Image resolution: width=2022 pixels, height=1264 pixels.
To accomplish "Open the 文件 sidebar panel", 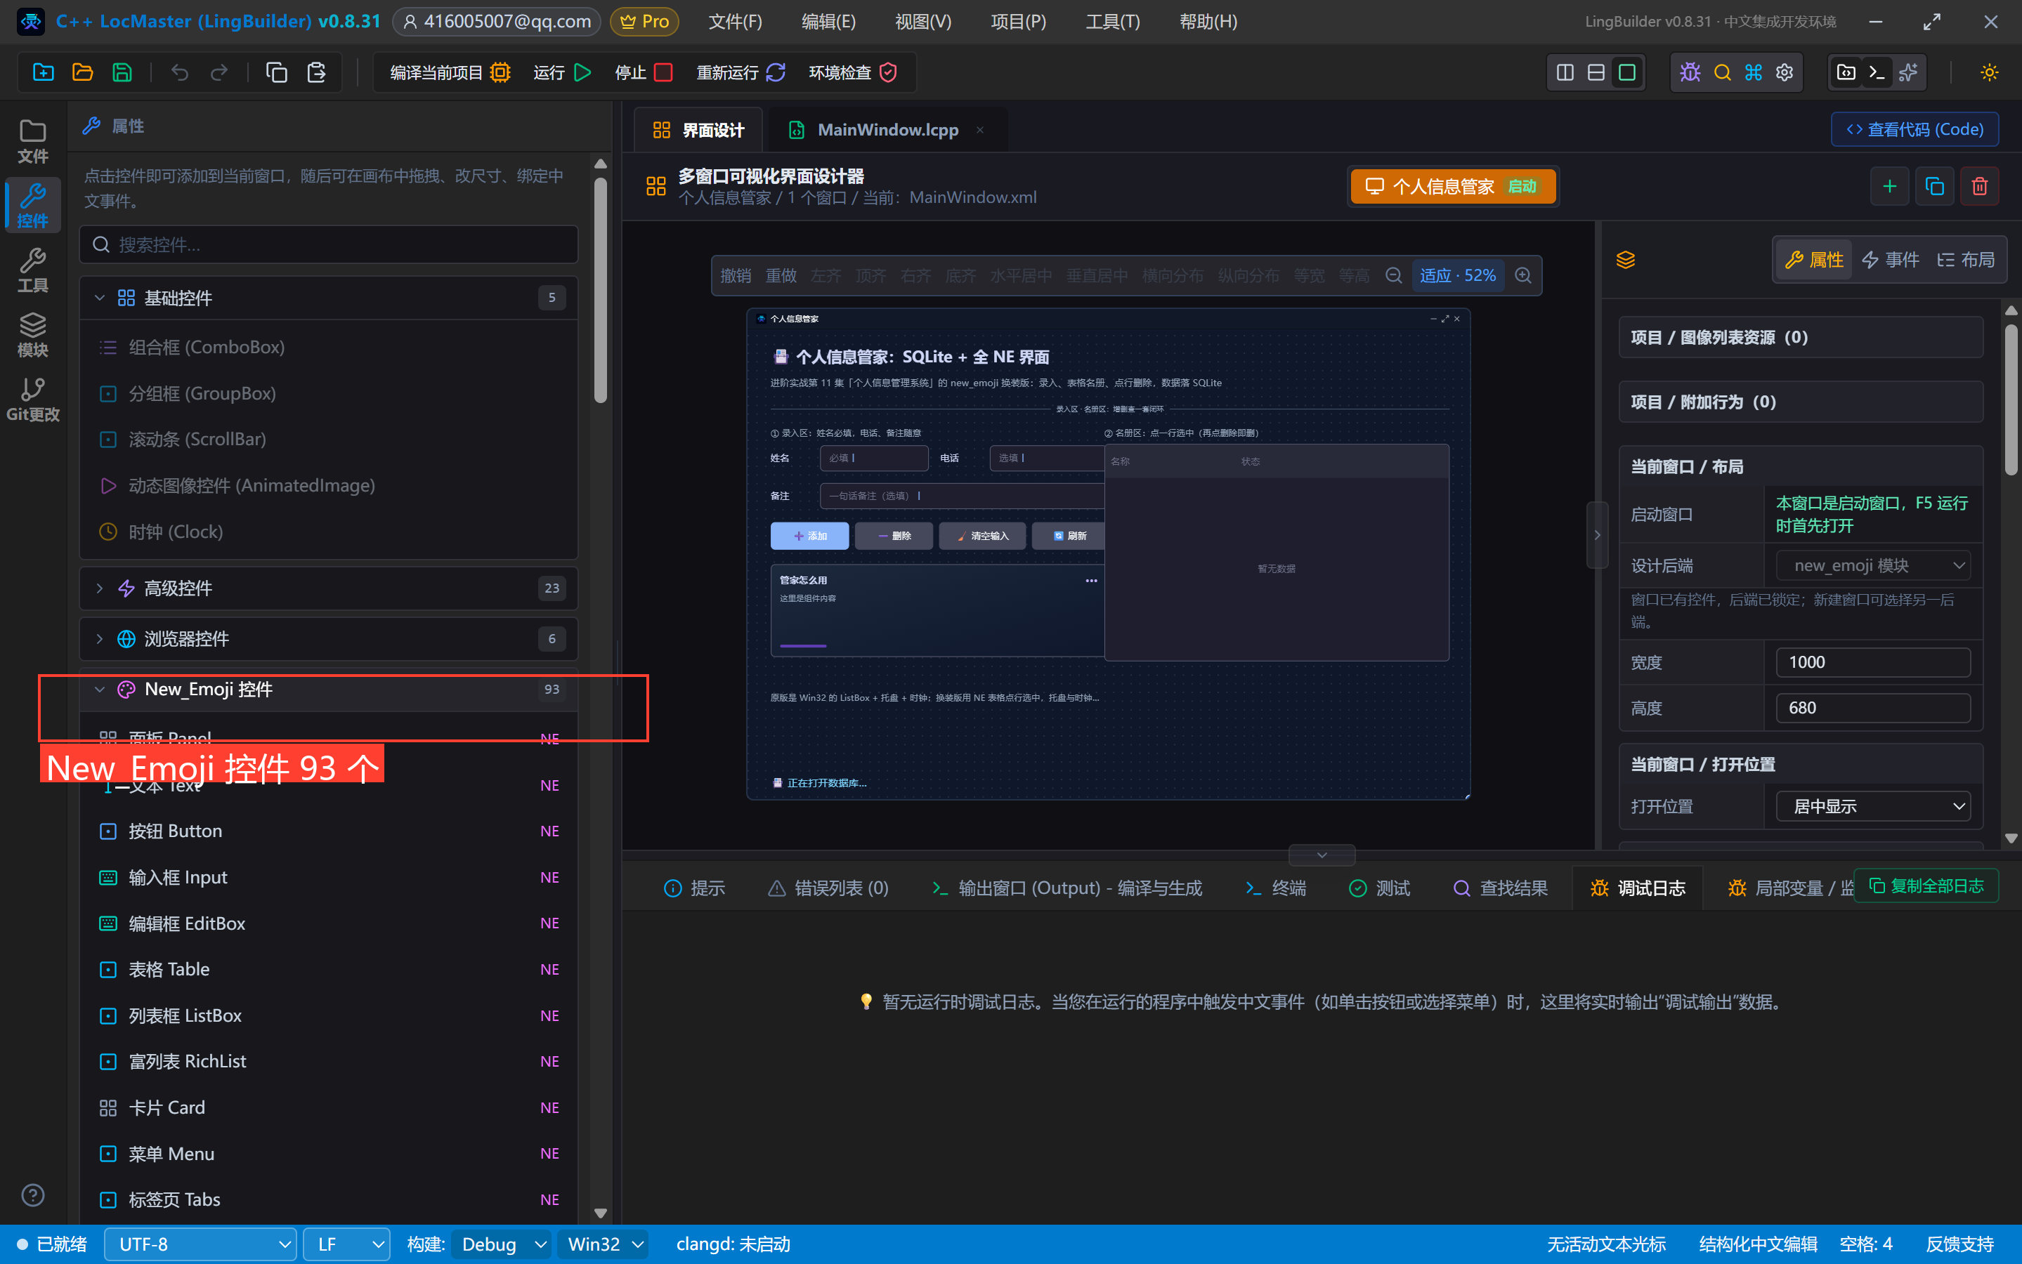I will 32,141.
